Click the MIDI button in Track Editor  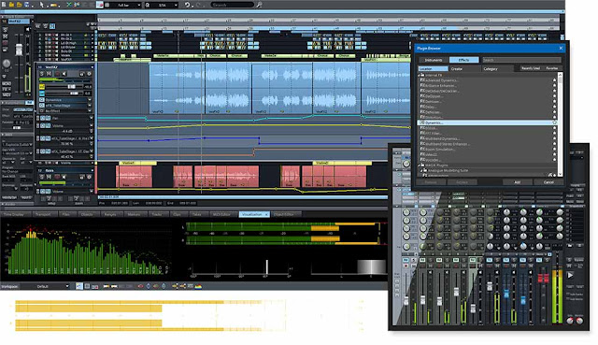click(x=7, y=94)
